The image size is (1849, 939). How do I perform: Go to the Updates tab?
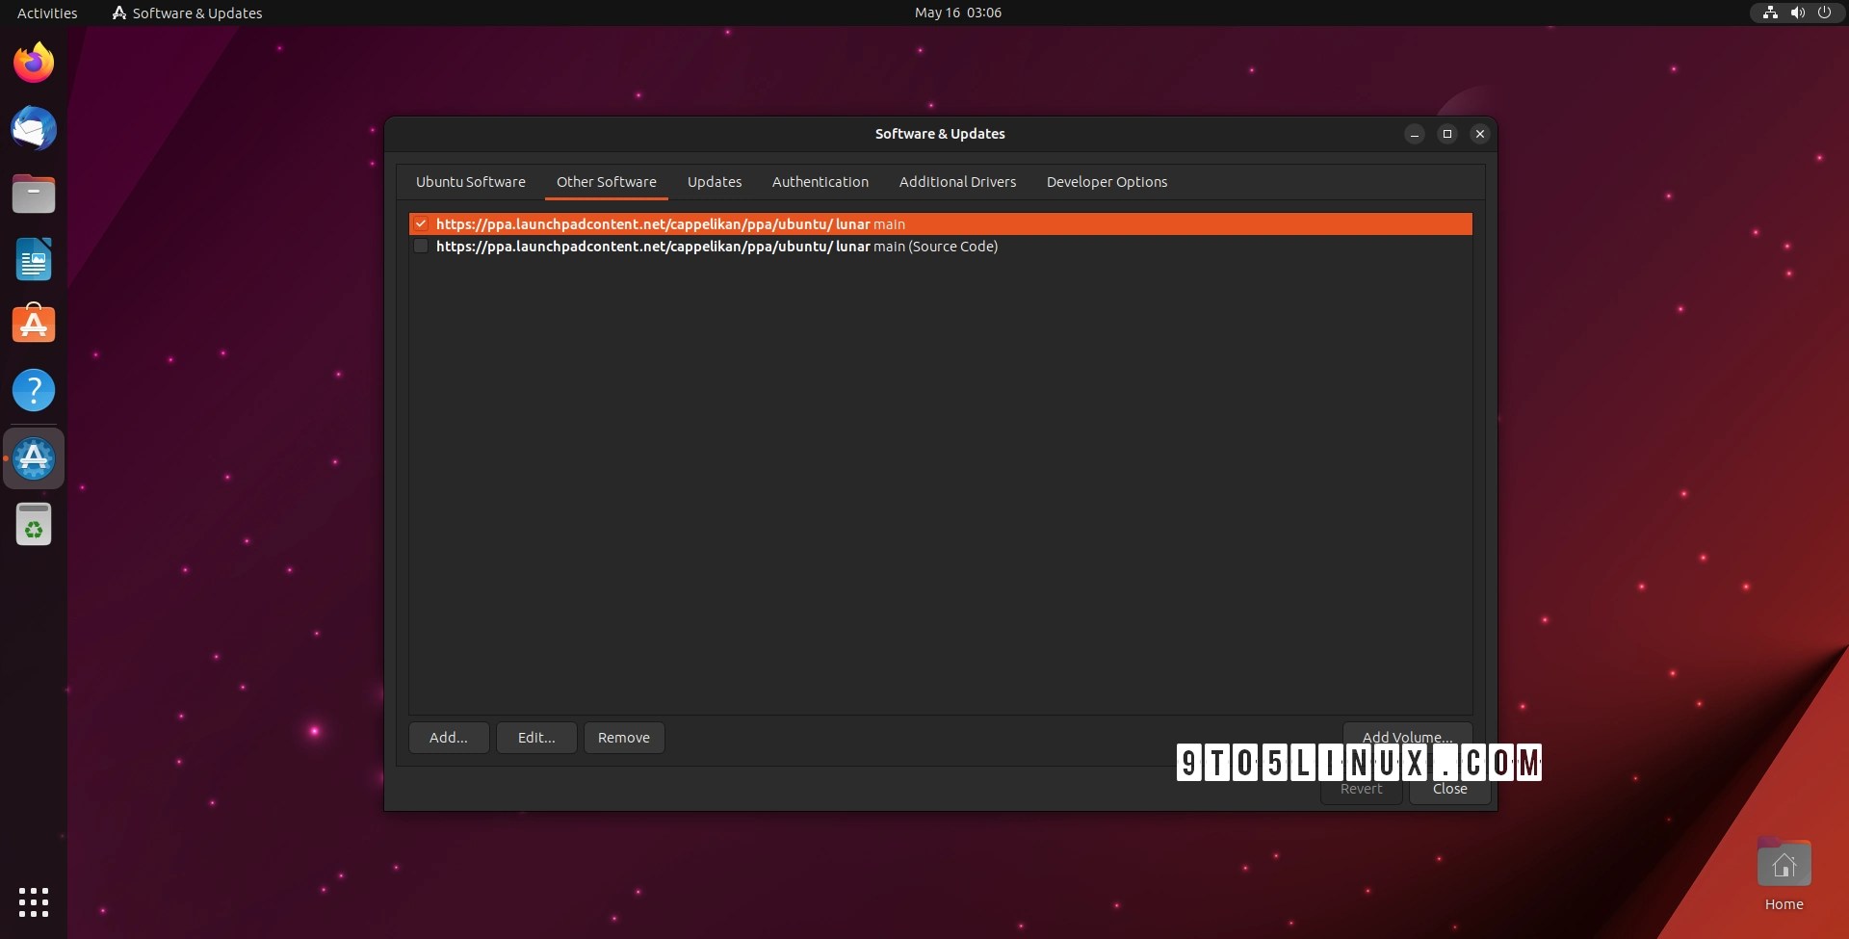click(715, 182)
